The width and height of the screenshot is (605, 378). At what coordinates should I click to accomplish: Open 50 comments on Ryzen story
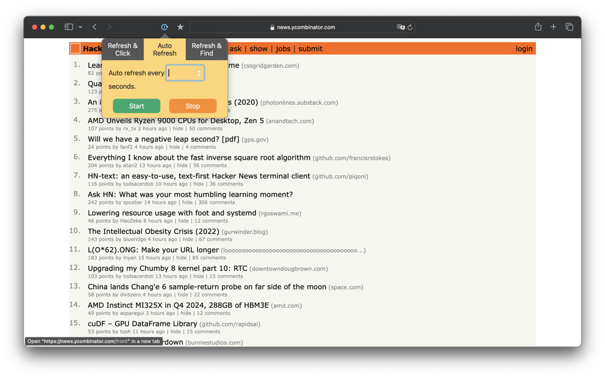(206, 128)
